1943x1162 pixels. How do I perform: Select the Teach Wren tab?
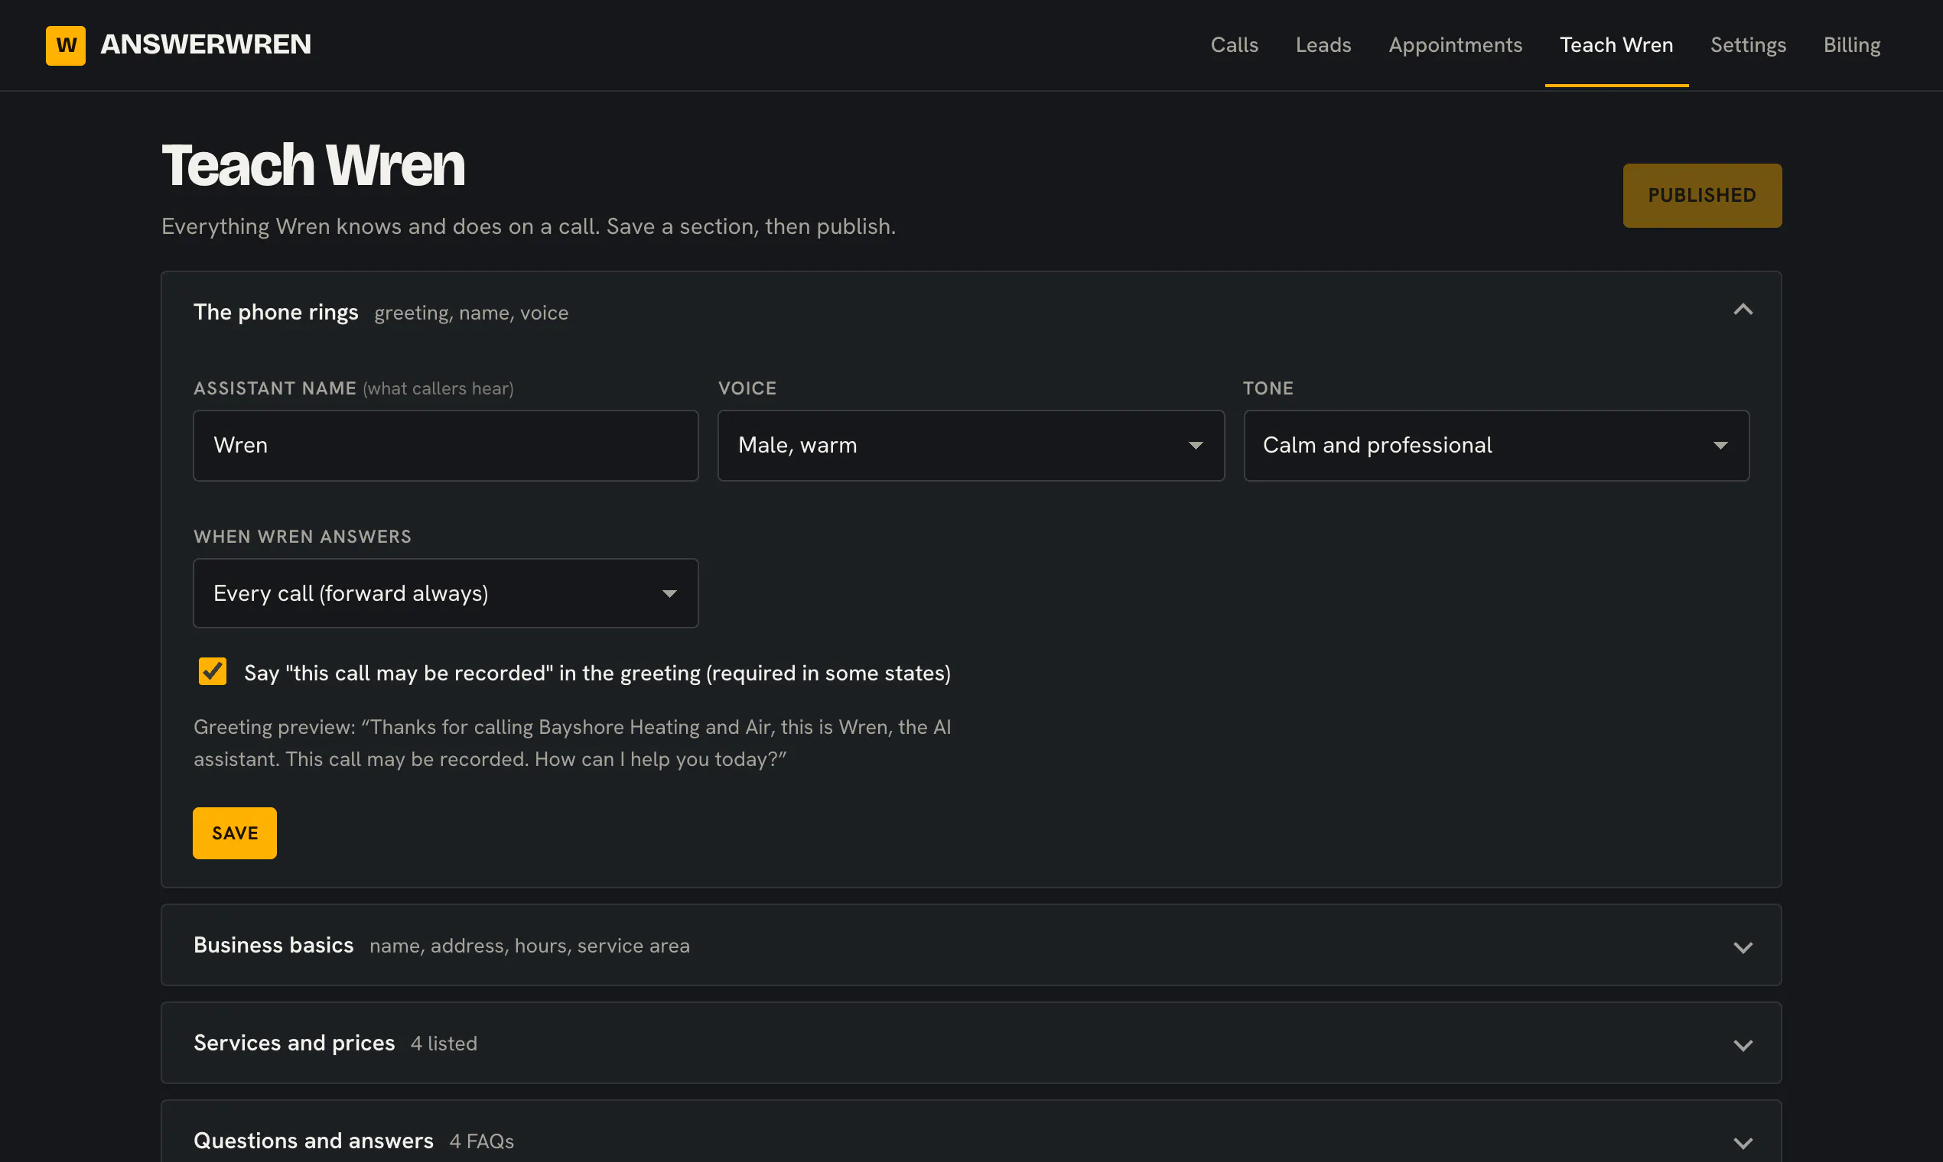coord(1616,44)
